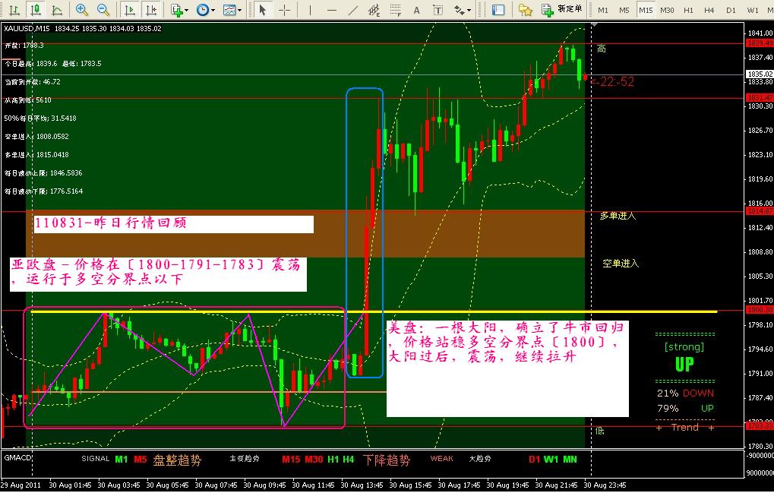774x493 pixels.
Task: Toggle chart auto scroll
Action: coord(130,10)
